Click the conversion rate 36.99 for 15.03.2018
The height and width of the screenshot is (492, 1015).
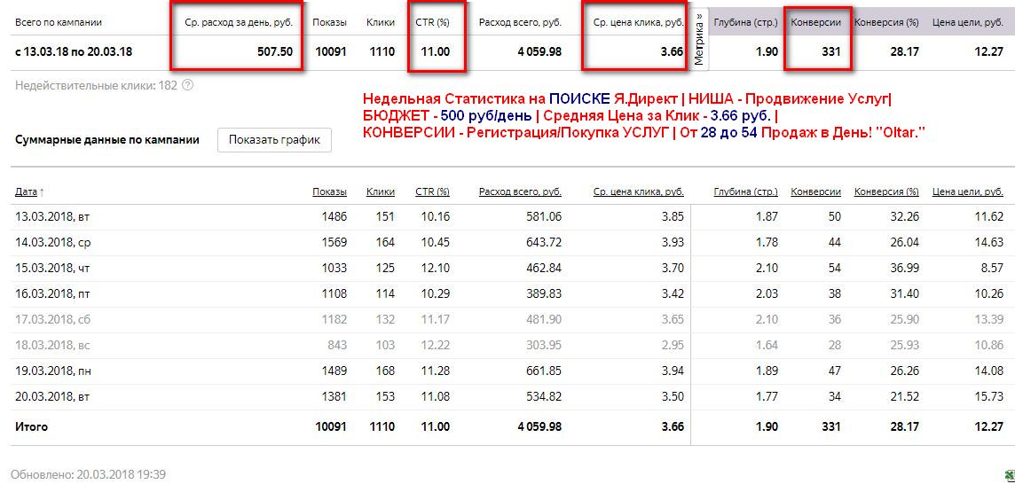point(904,269)
